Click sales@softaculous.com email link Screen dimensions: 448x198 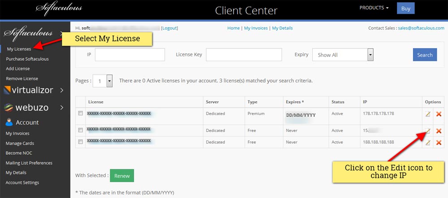pyautogui.click(x=421, y=28)
